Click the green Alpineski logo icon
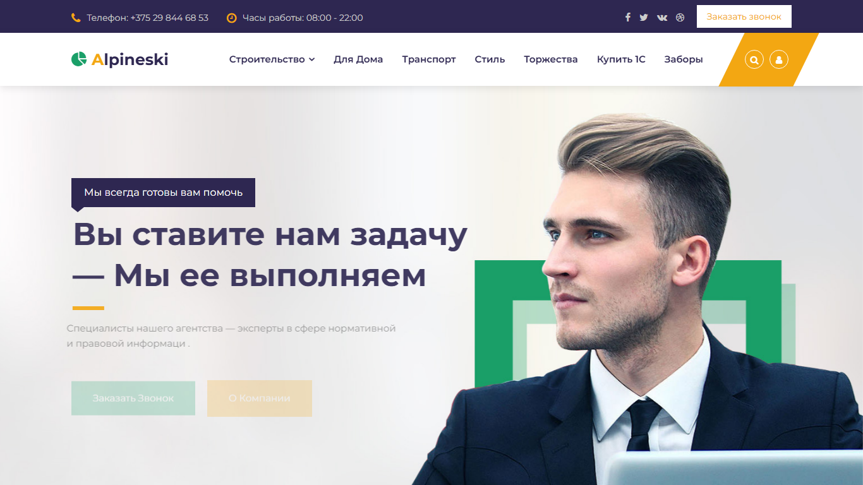This screenshot has height=485, width=863. pos(79,59)
